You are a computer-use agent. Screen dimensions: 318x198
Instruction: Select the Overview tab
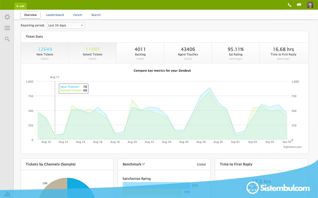click(31, 15)
